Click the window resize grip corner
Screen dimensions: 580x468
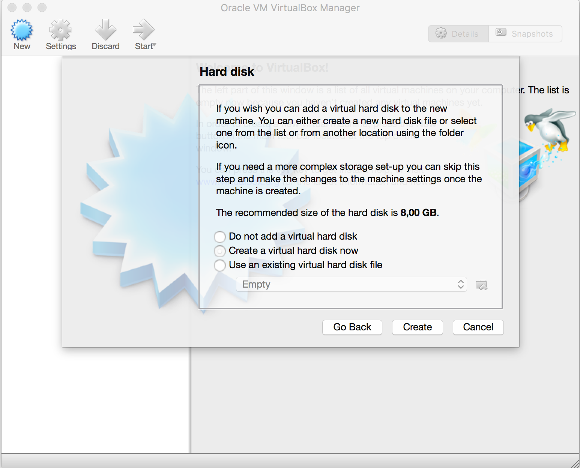(575, 463)
